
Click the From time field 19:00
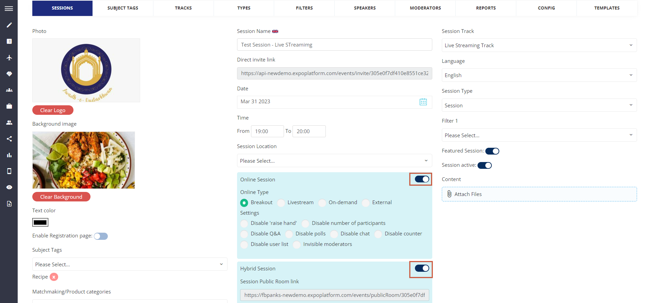pos(267,131)
